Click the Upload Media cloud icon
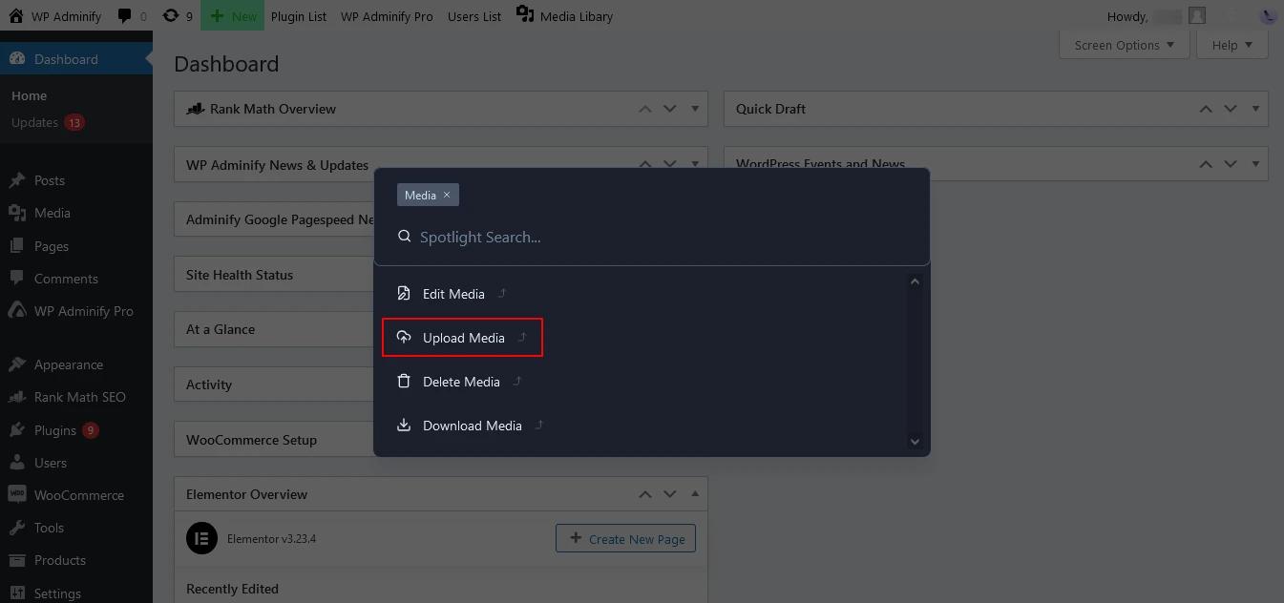Viewport: 1284px width, 603px height. click(x=404, y=338)
